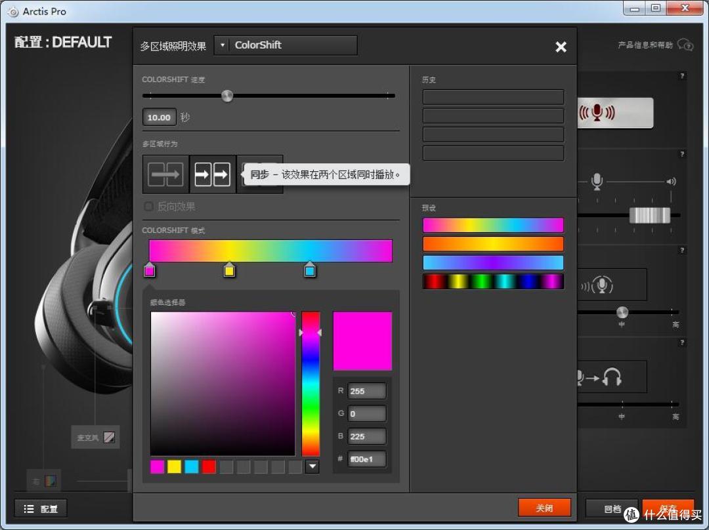
Task: Open the multi-zone lighting effect dropdown arrow
Action: (222, 45)
